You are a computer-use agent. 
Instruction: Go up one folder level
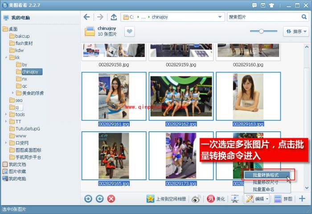click(x=113, y=17)
